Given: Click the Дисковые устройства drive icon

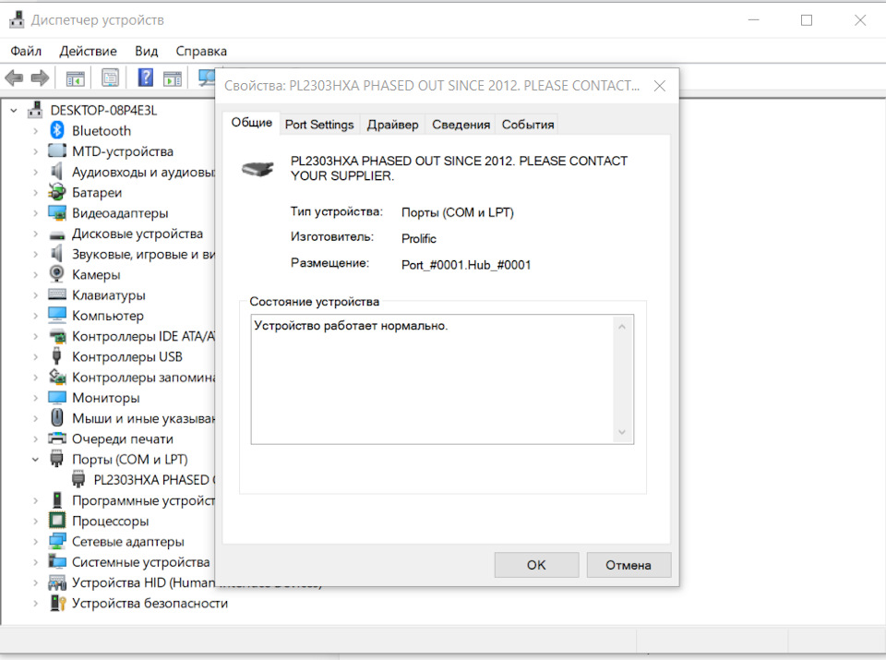Looking at the screenshot, I should click(x=57, y=234).
